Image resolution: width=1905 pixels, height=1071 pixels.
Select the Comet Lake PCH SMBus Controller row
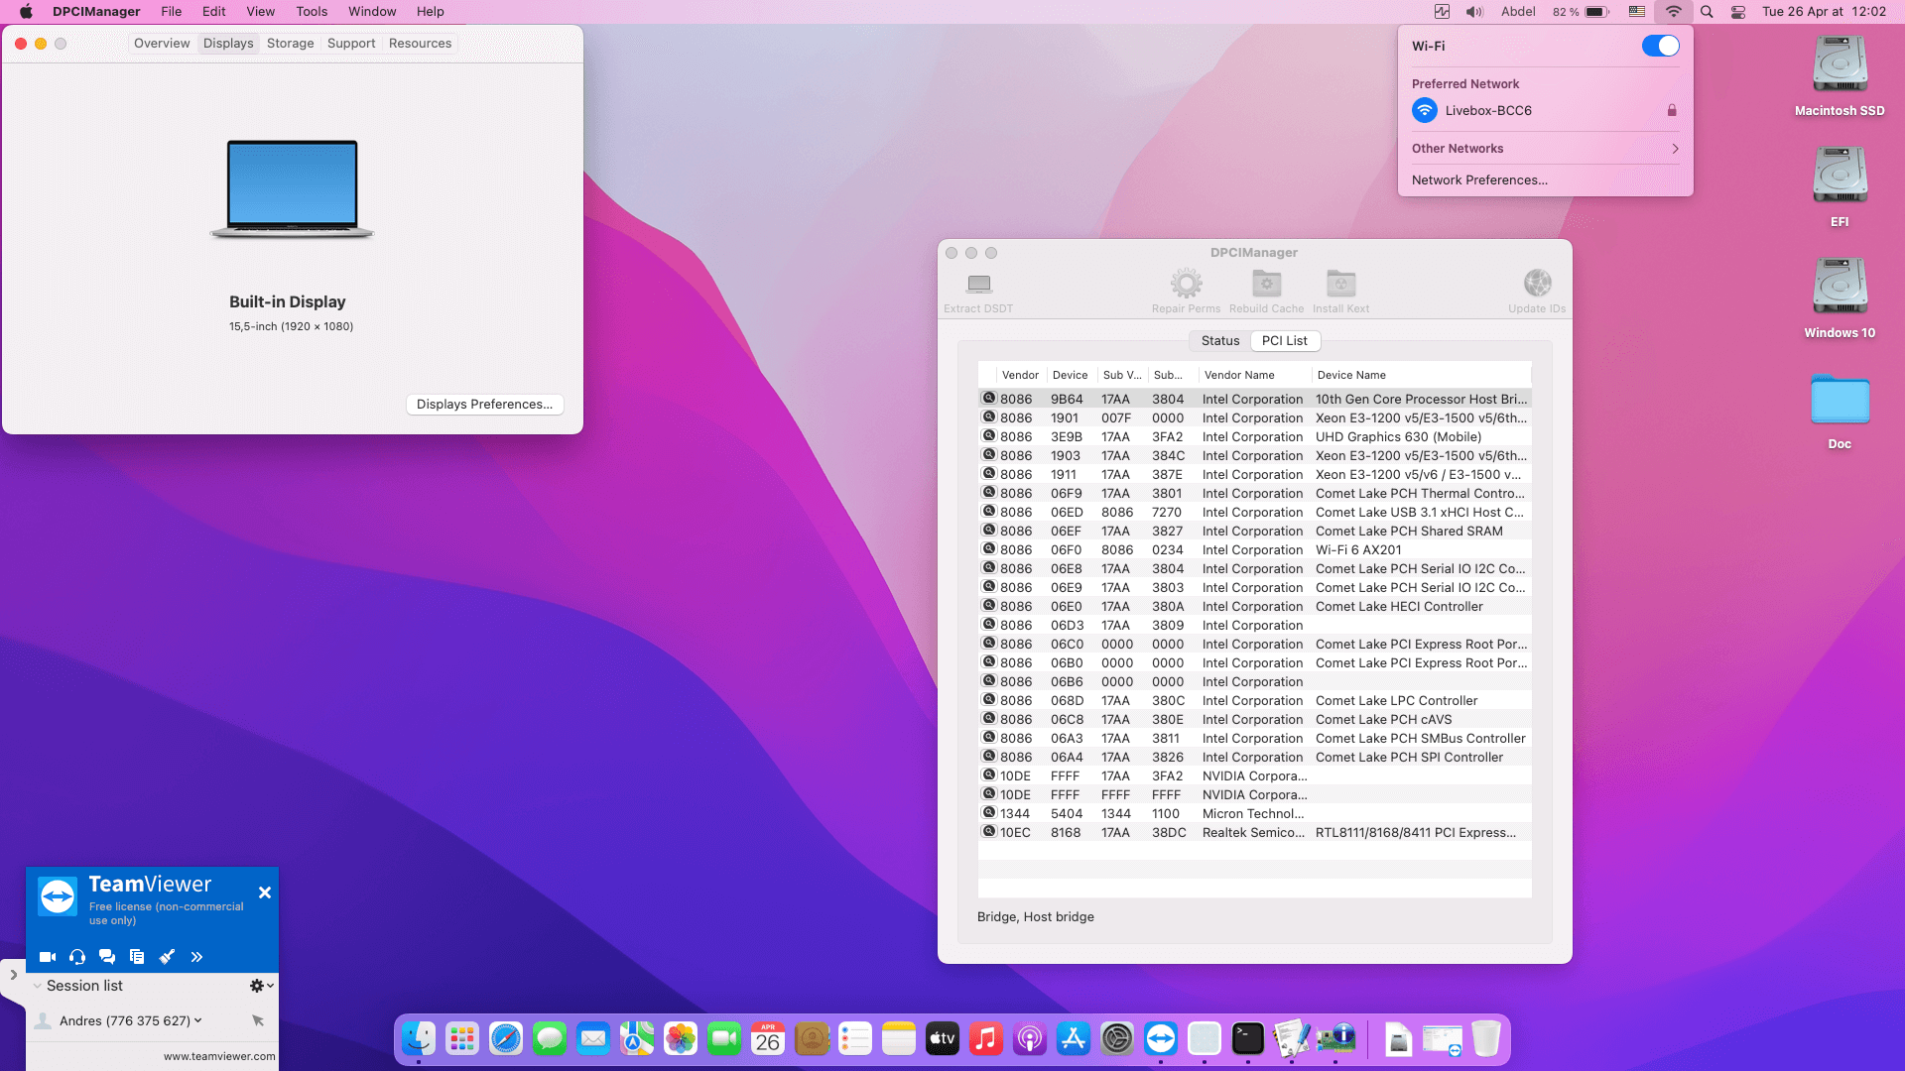(1254, 738)
